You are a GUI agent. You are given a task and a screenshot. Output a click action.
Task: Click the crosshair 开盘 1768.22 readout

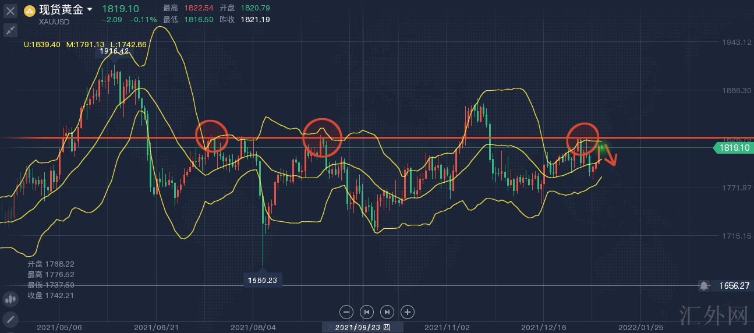[51, 264]
